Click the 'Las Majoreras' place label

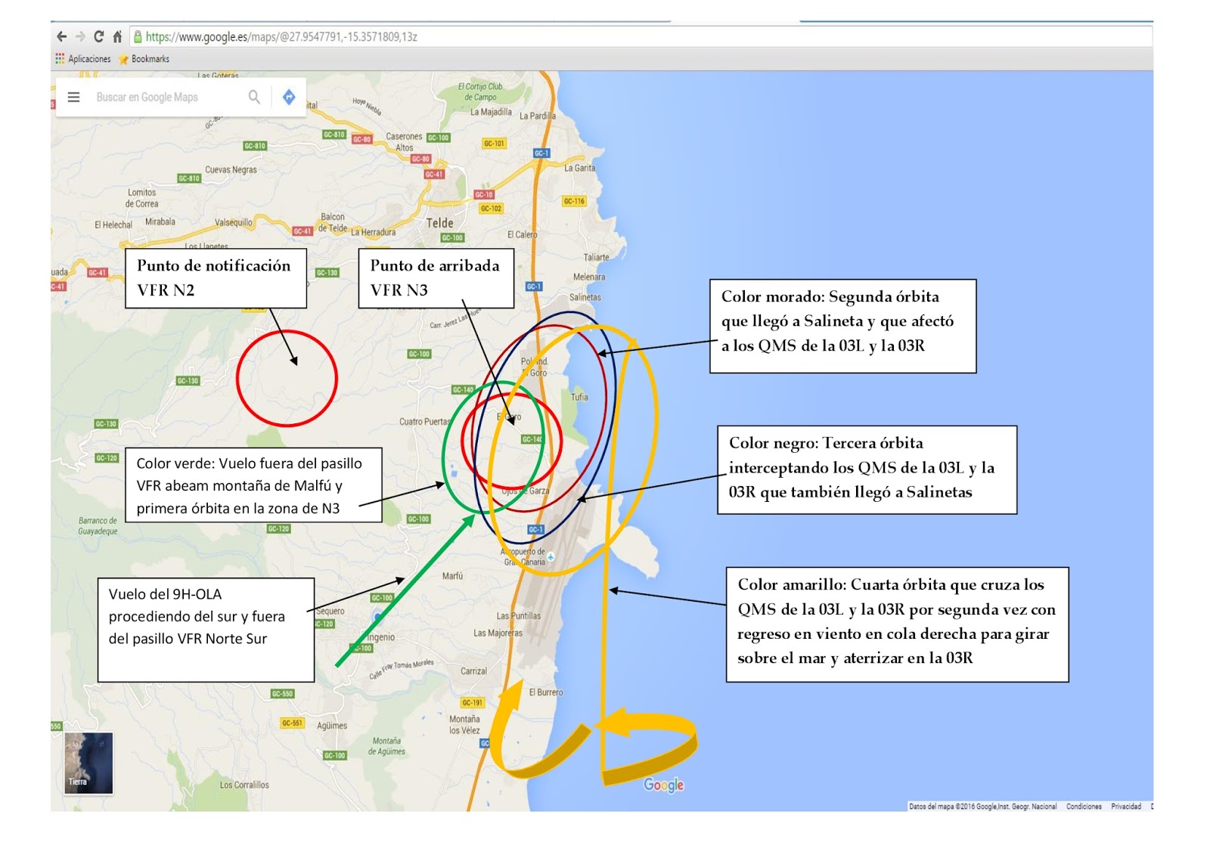pyautogui.click(x=498, y=633)
